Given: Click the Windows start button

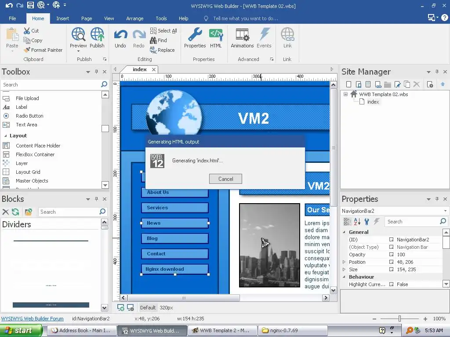Looking at the screenshot, I should [21, 330].
